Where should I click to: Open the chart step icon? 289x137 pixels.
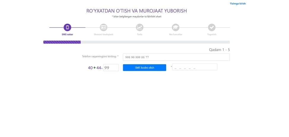click(139, 28)
